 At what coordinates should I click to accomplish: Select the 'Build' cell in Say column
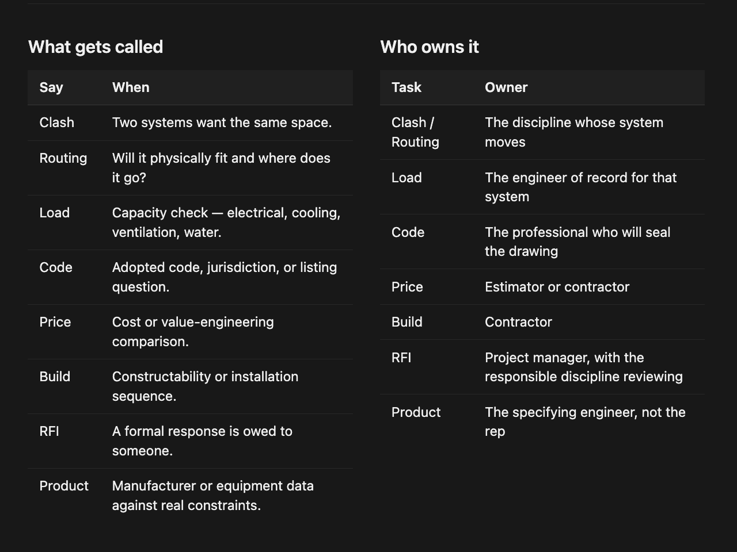[55, 377]
